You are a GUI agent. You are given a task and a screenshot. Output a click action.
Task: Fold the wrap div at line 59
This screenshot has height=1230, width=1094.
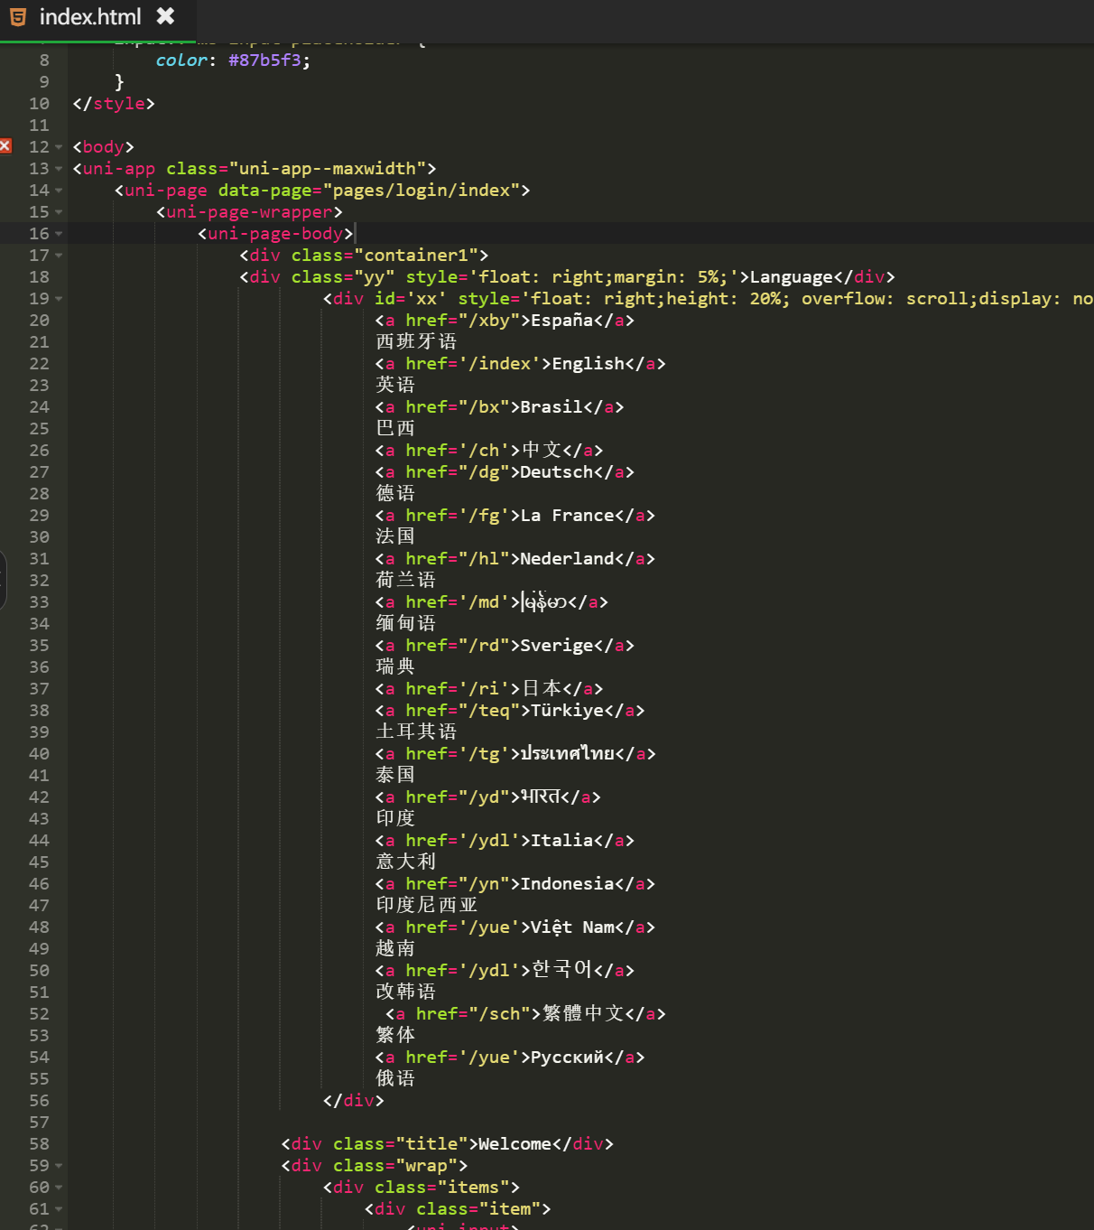(x=59, y=1166)
